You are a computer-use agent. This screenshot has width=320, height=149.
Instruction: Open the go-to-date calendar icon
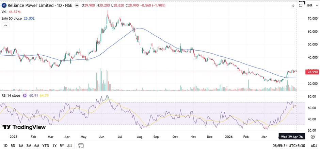click(81, 146)
